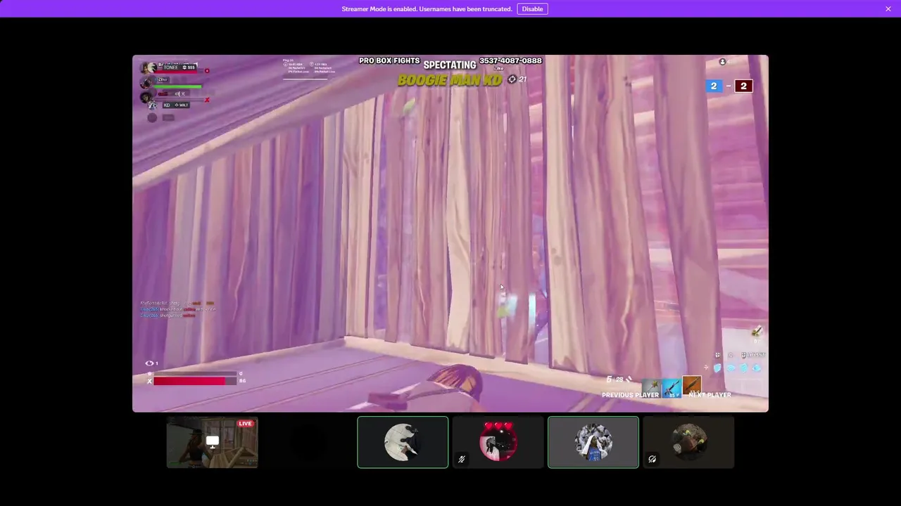Image resolution: width=901 pixels, height=506 pixels.
Task: Click the island code 3537-4087-0888
Action: 510,61
